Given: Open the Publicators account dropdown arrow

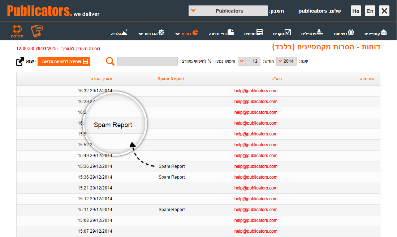Looking at the screenshot, I should click(x=193, y=11).
